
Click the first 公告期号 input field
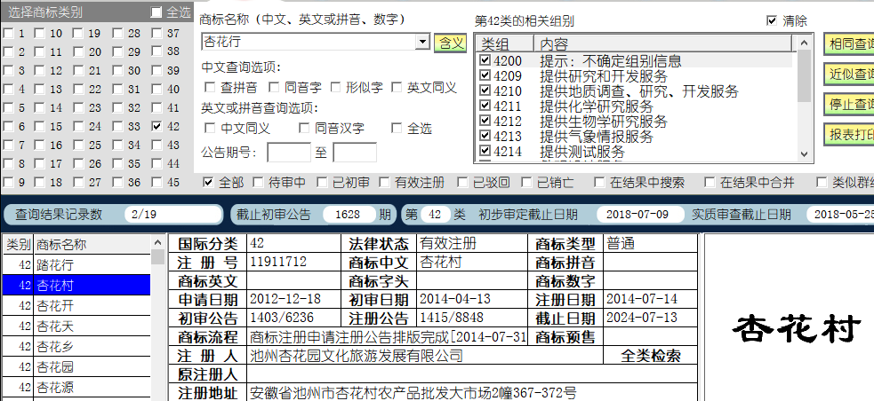coord(288,153)
